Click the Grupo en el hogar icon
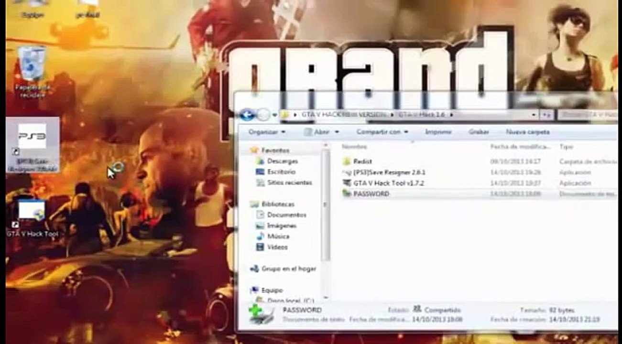 pos(254,269)
